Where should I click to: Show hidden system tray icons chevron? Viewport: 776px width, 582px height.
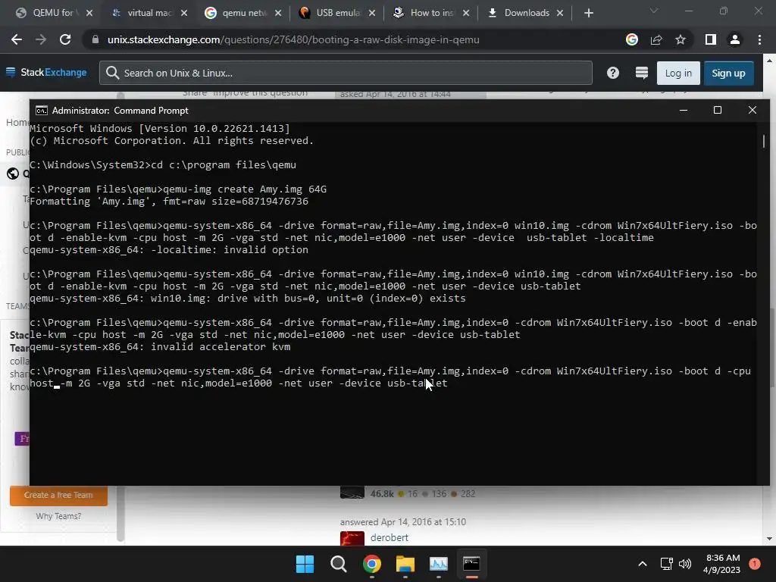(x=642, y=564)
